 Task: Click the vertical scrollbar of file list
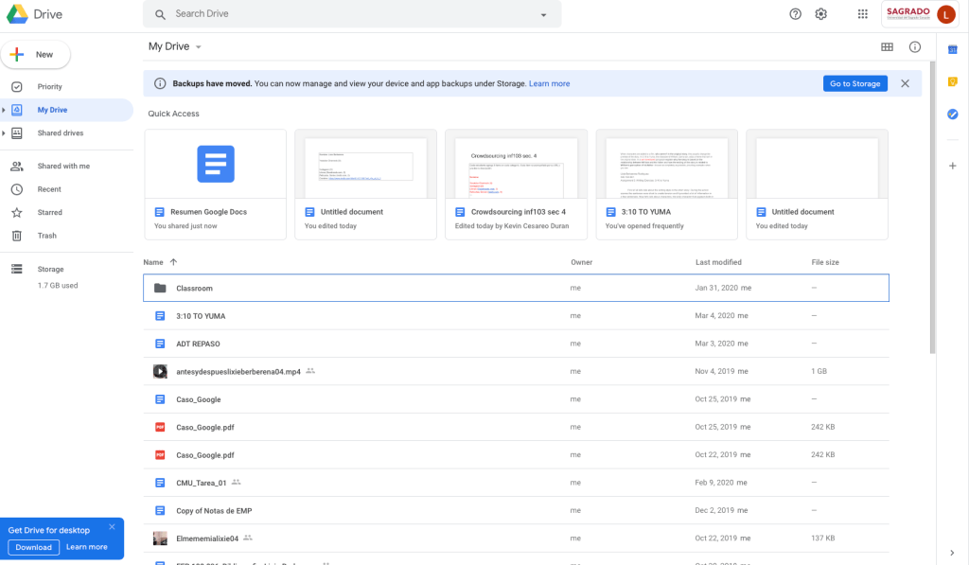tap(932, 207)
